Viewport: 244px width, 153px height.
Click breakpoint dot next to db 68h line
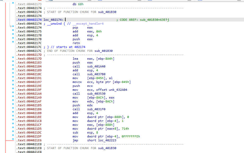coord(13,3)
